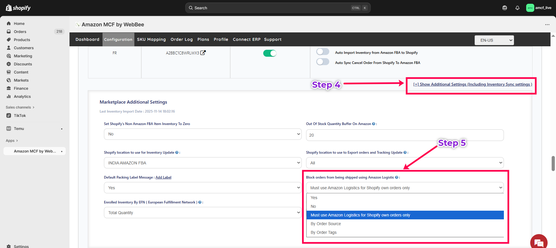Click the Add Label link
The width and height of the screenshot is (556, 248).
coord(163,177)
